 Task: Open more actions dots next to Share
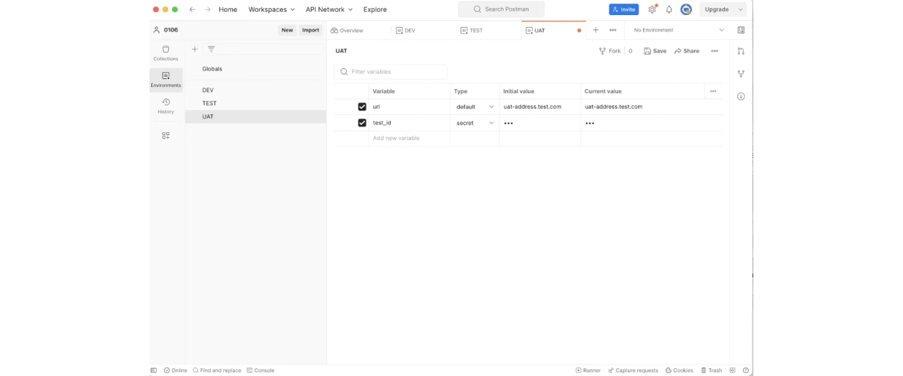click(x=715, y=51)
